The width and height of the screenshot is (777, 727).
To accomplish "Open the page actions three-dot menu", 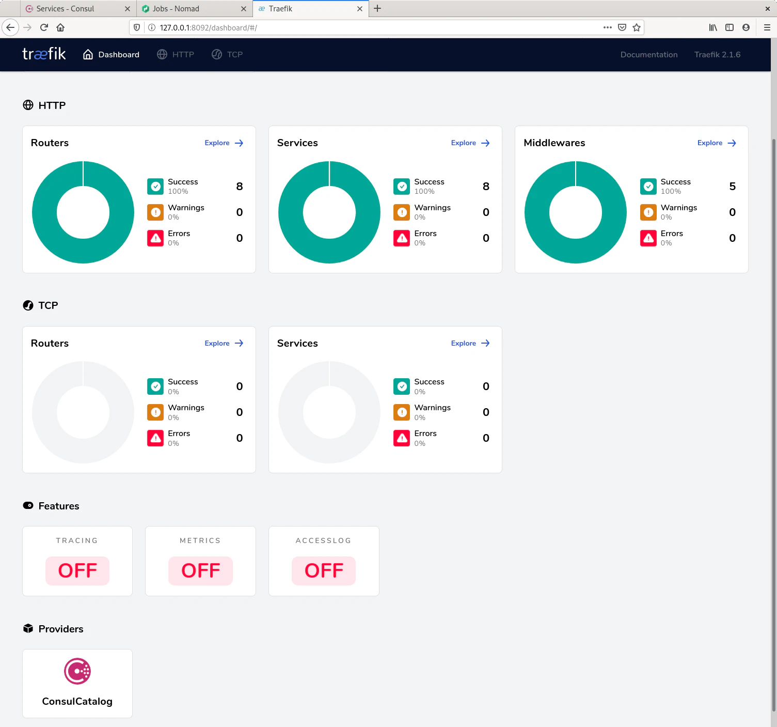I will pos(608,27).
